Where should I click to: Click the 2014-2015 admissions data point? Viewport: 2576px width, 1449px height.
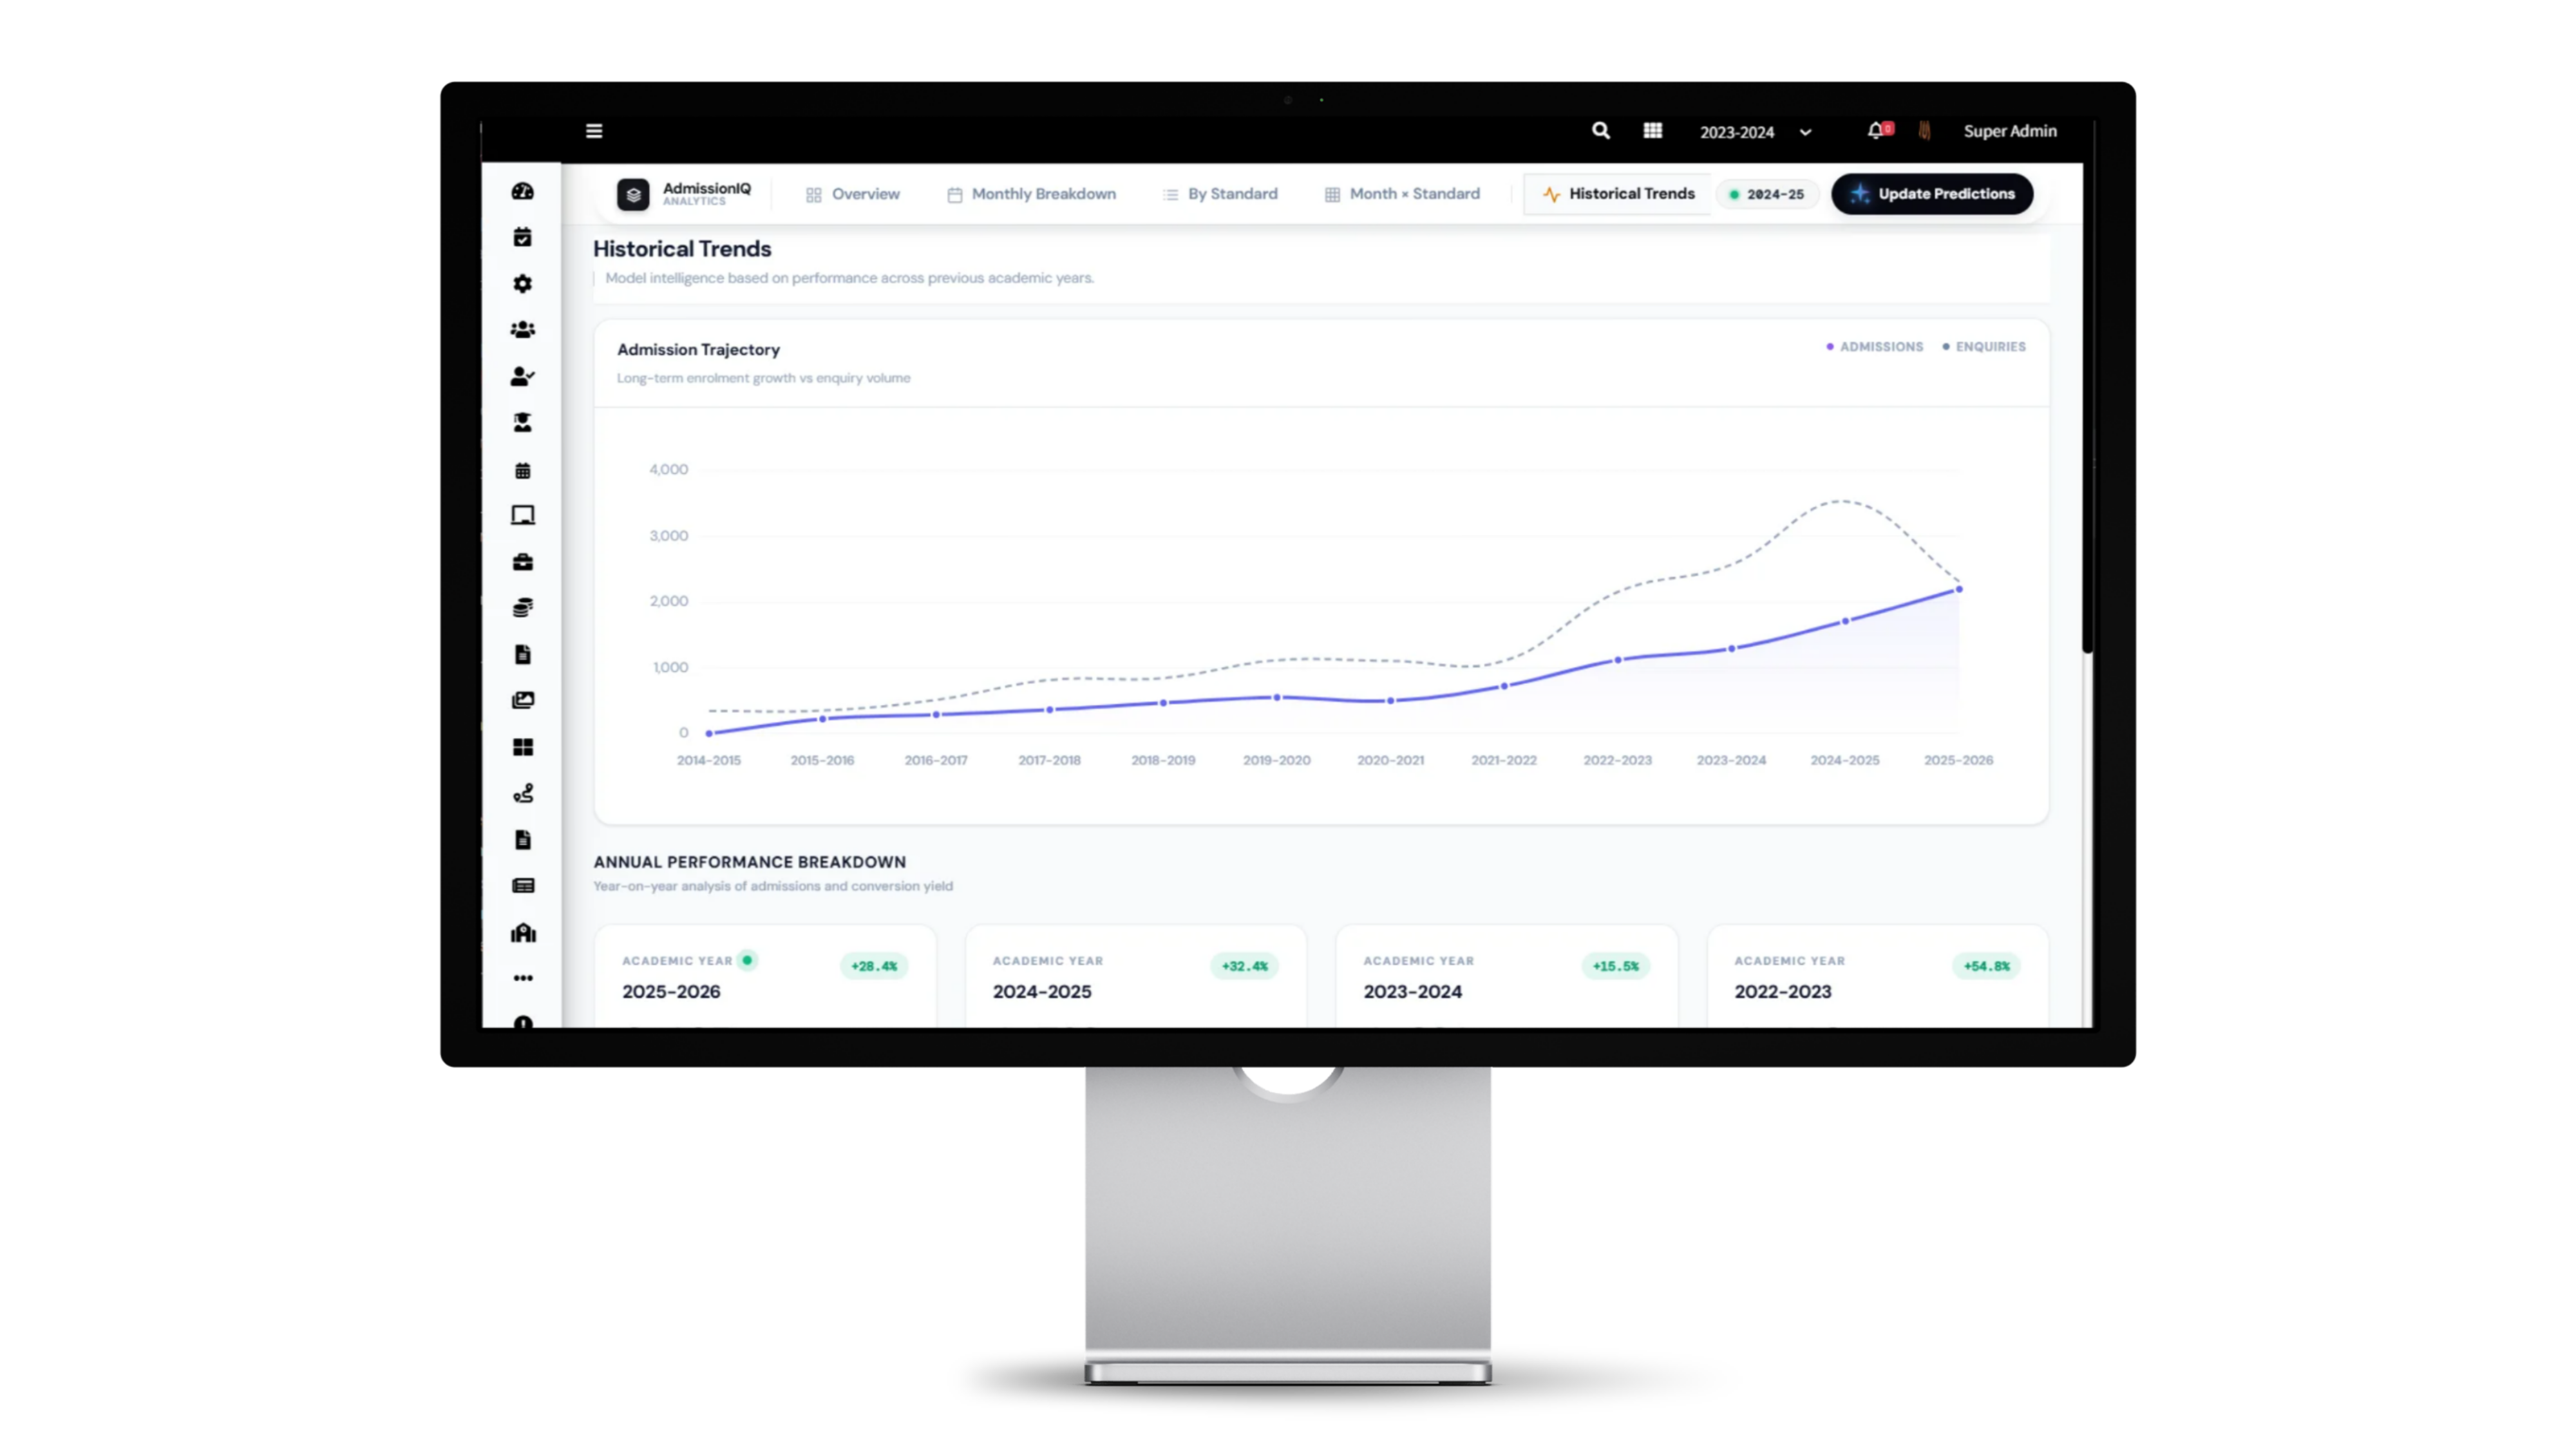(709, 733)
